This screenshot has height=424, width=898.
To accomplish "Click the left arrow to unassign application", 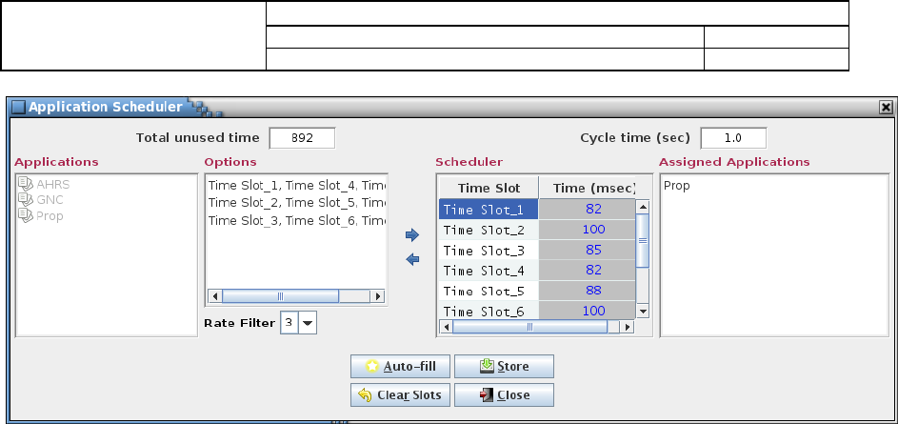I will point(412,259).
